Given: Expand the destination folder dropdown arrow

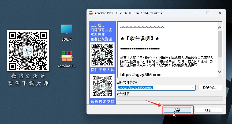Looking at the screenshot, I should [x=193, y=88].
